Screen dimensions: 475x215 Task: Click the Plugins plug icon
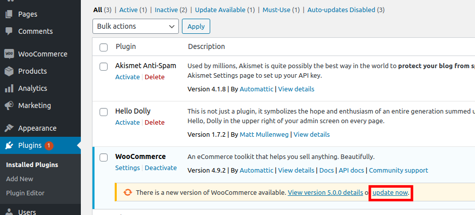click(x=9, y=145)
